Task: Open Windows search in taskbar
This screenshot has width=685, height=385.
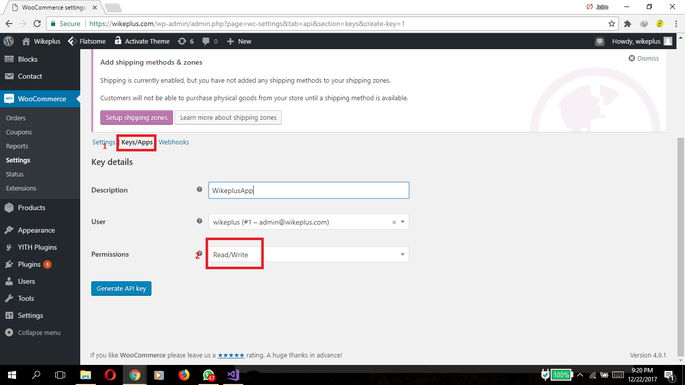Action: click(36, 375)
